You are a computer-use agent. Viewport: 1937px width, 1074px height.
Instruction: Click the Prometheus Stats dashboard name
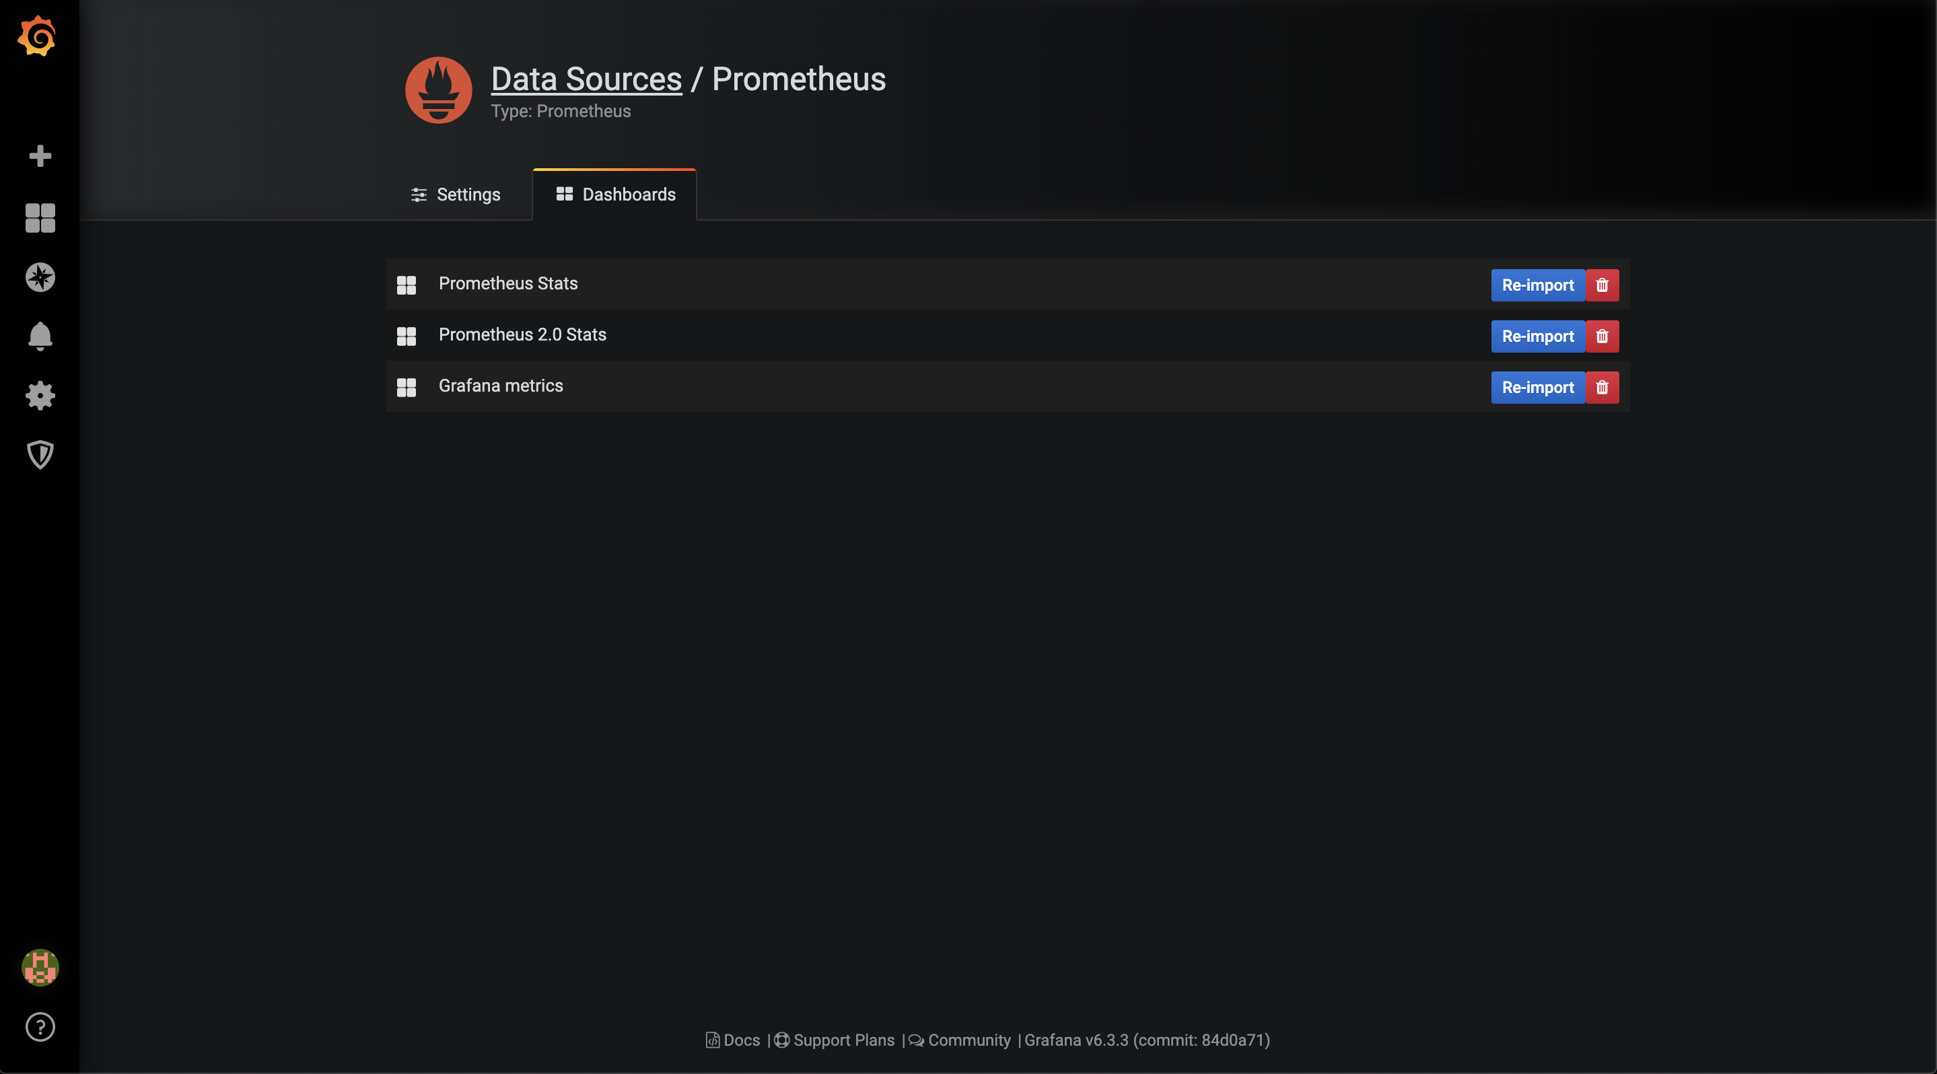[x=508, y=283]
